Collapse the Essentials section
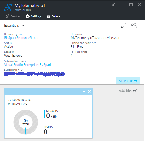This screenshot has height=141, width=145. pyautogui.click(x=23, y=26)
